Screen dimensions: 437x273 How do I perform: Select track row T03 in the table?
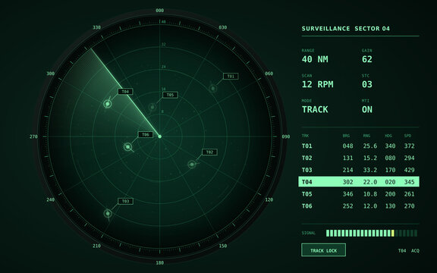(x=359, y=170)
